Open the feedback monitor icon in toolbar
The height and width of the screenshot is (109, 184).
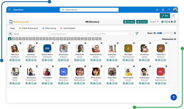[x=166, y=22]
